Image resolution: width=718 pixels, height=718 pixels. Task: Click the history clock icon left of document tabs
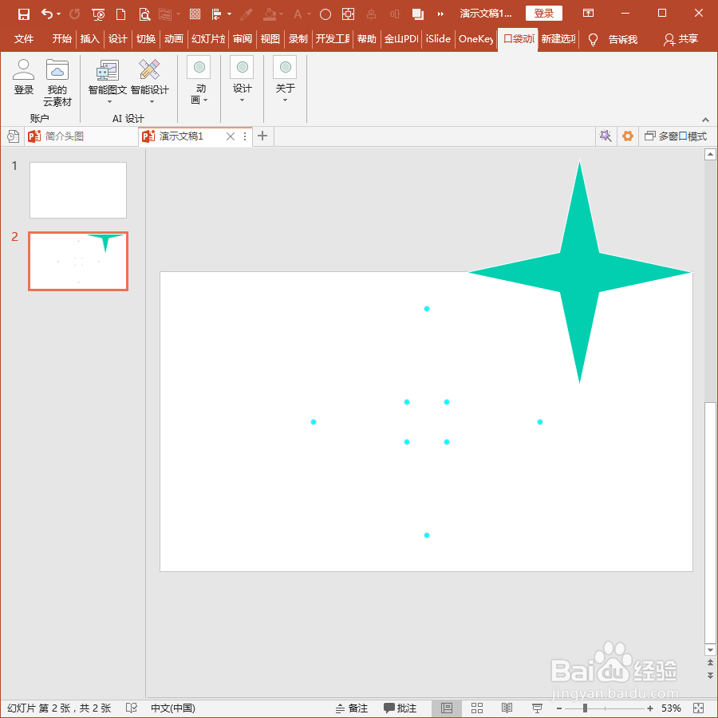(x=14, y=136)
